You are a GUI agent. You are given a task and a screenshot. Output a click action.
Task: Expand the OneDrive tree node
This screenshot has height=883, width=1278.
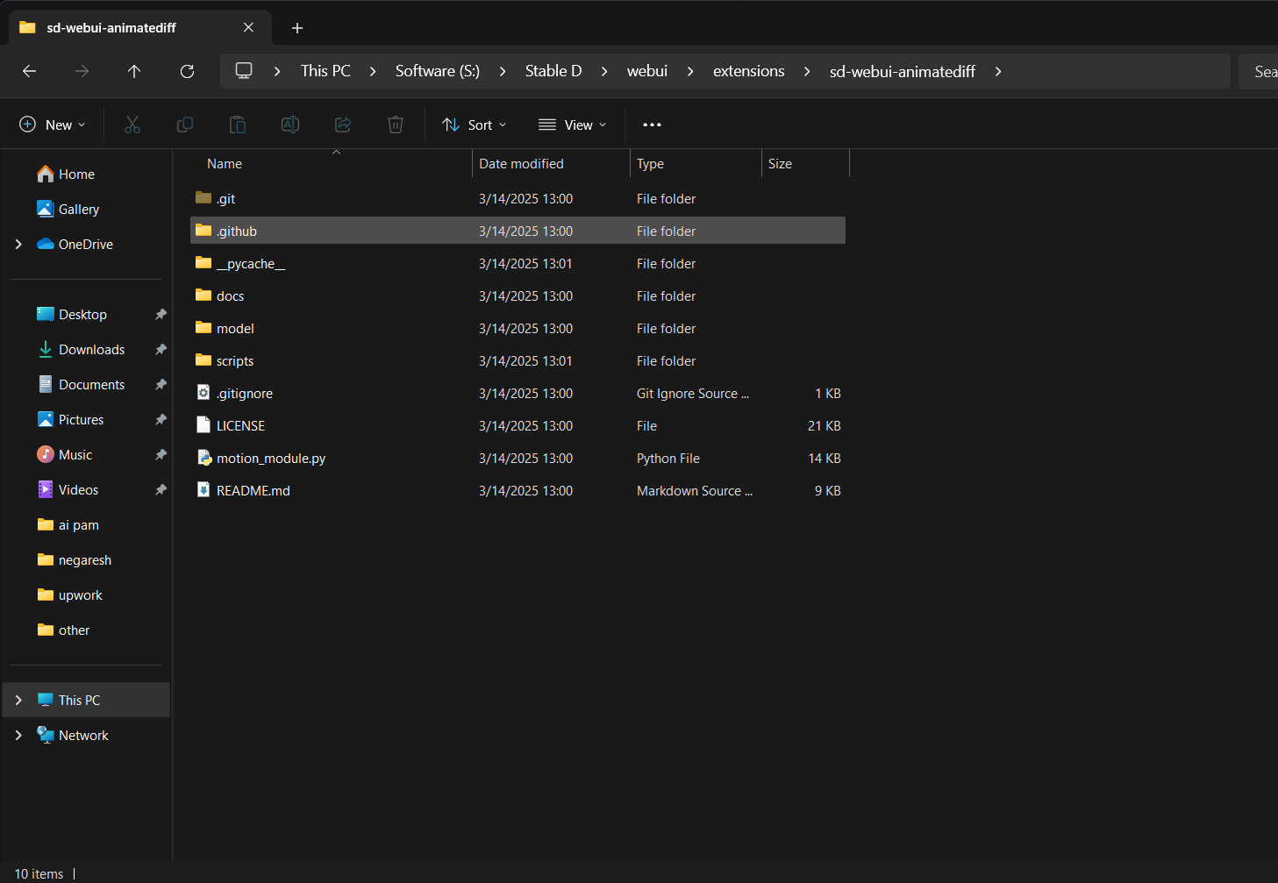(x=18, y=244)
